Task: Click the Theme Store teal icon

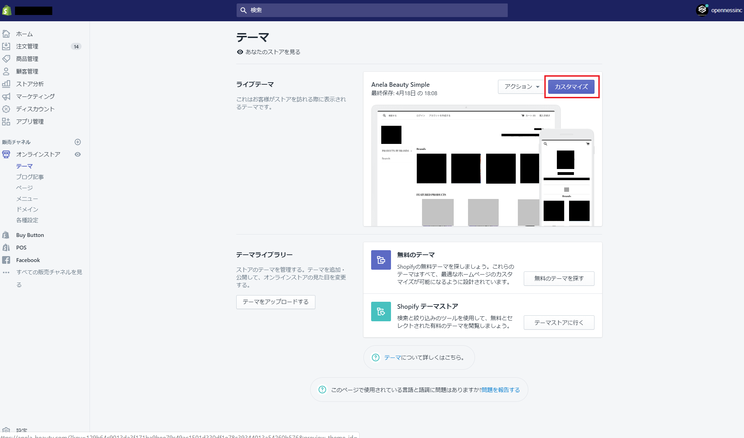Action: click(x=381, y=312)
